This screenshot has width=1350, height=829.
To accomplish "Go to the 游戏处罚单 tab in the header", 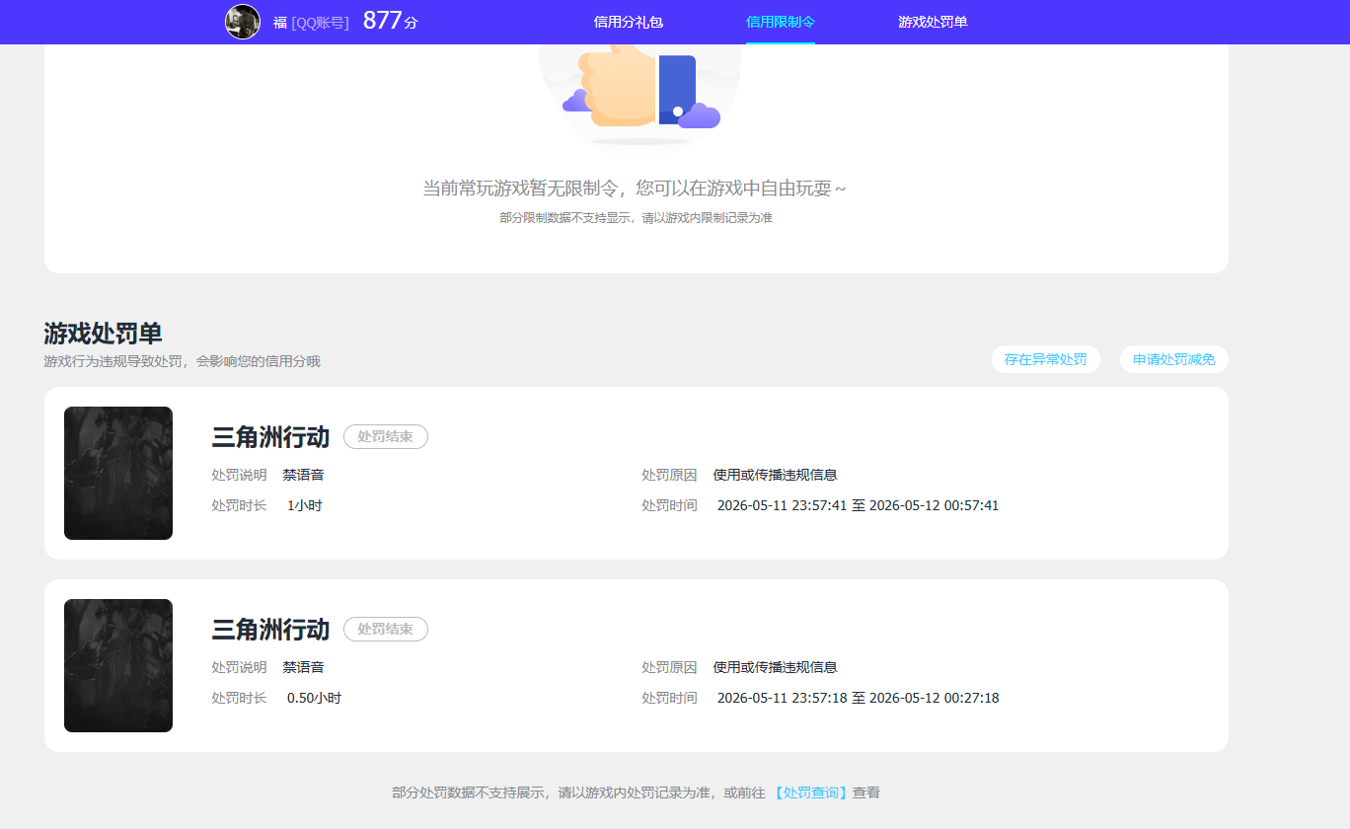I will pyautogui.click(x=933, y=22).
